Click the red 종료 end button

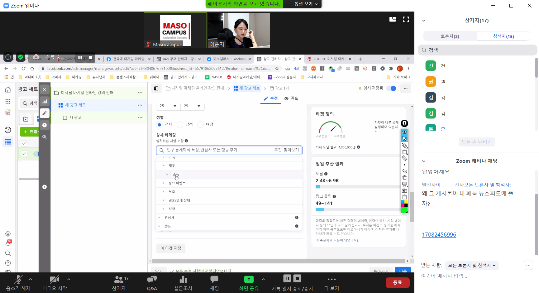click(x=397, y=282)
